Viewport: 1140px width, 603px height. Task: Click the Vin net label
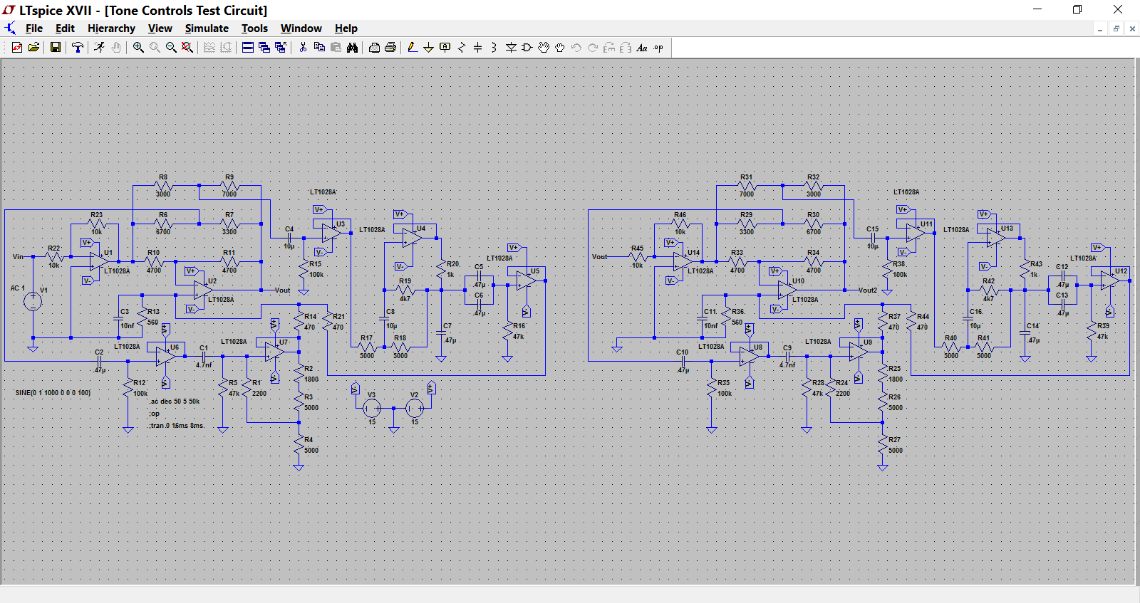(x=18, y=256)
